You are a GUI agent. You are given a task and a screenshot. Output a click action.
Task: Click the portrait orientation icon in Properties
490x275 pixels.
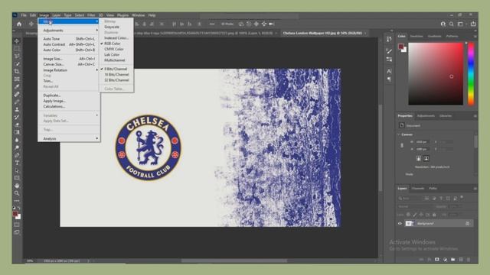pos(419,158)
